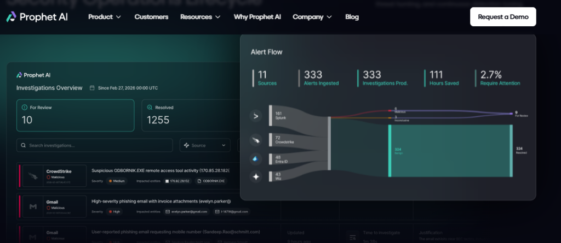Click the Prophet AI logo in navbar

pyautogui.click(x=37, y=17)
